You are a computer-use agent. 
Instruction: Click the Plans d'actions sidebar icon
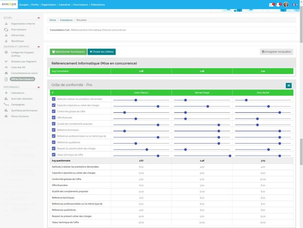point(6,116)
